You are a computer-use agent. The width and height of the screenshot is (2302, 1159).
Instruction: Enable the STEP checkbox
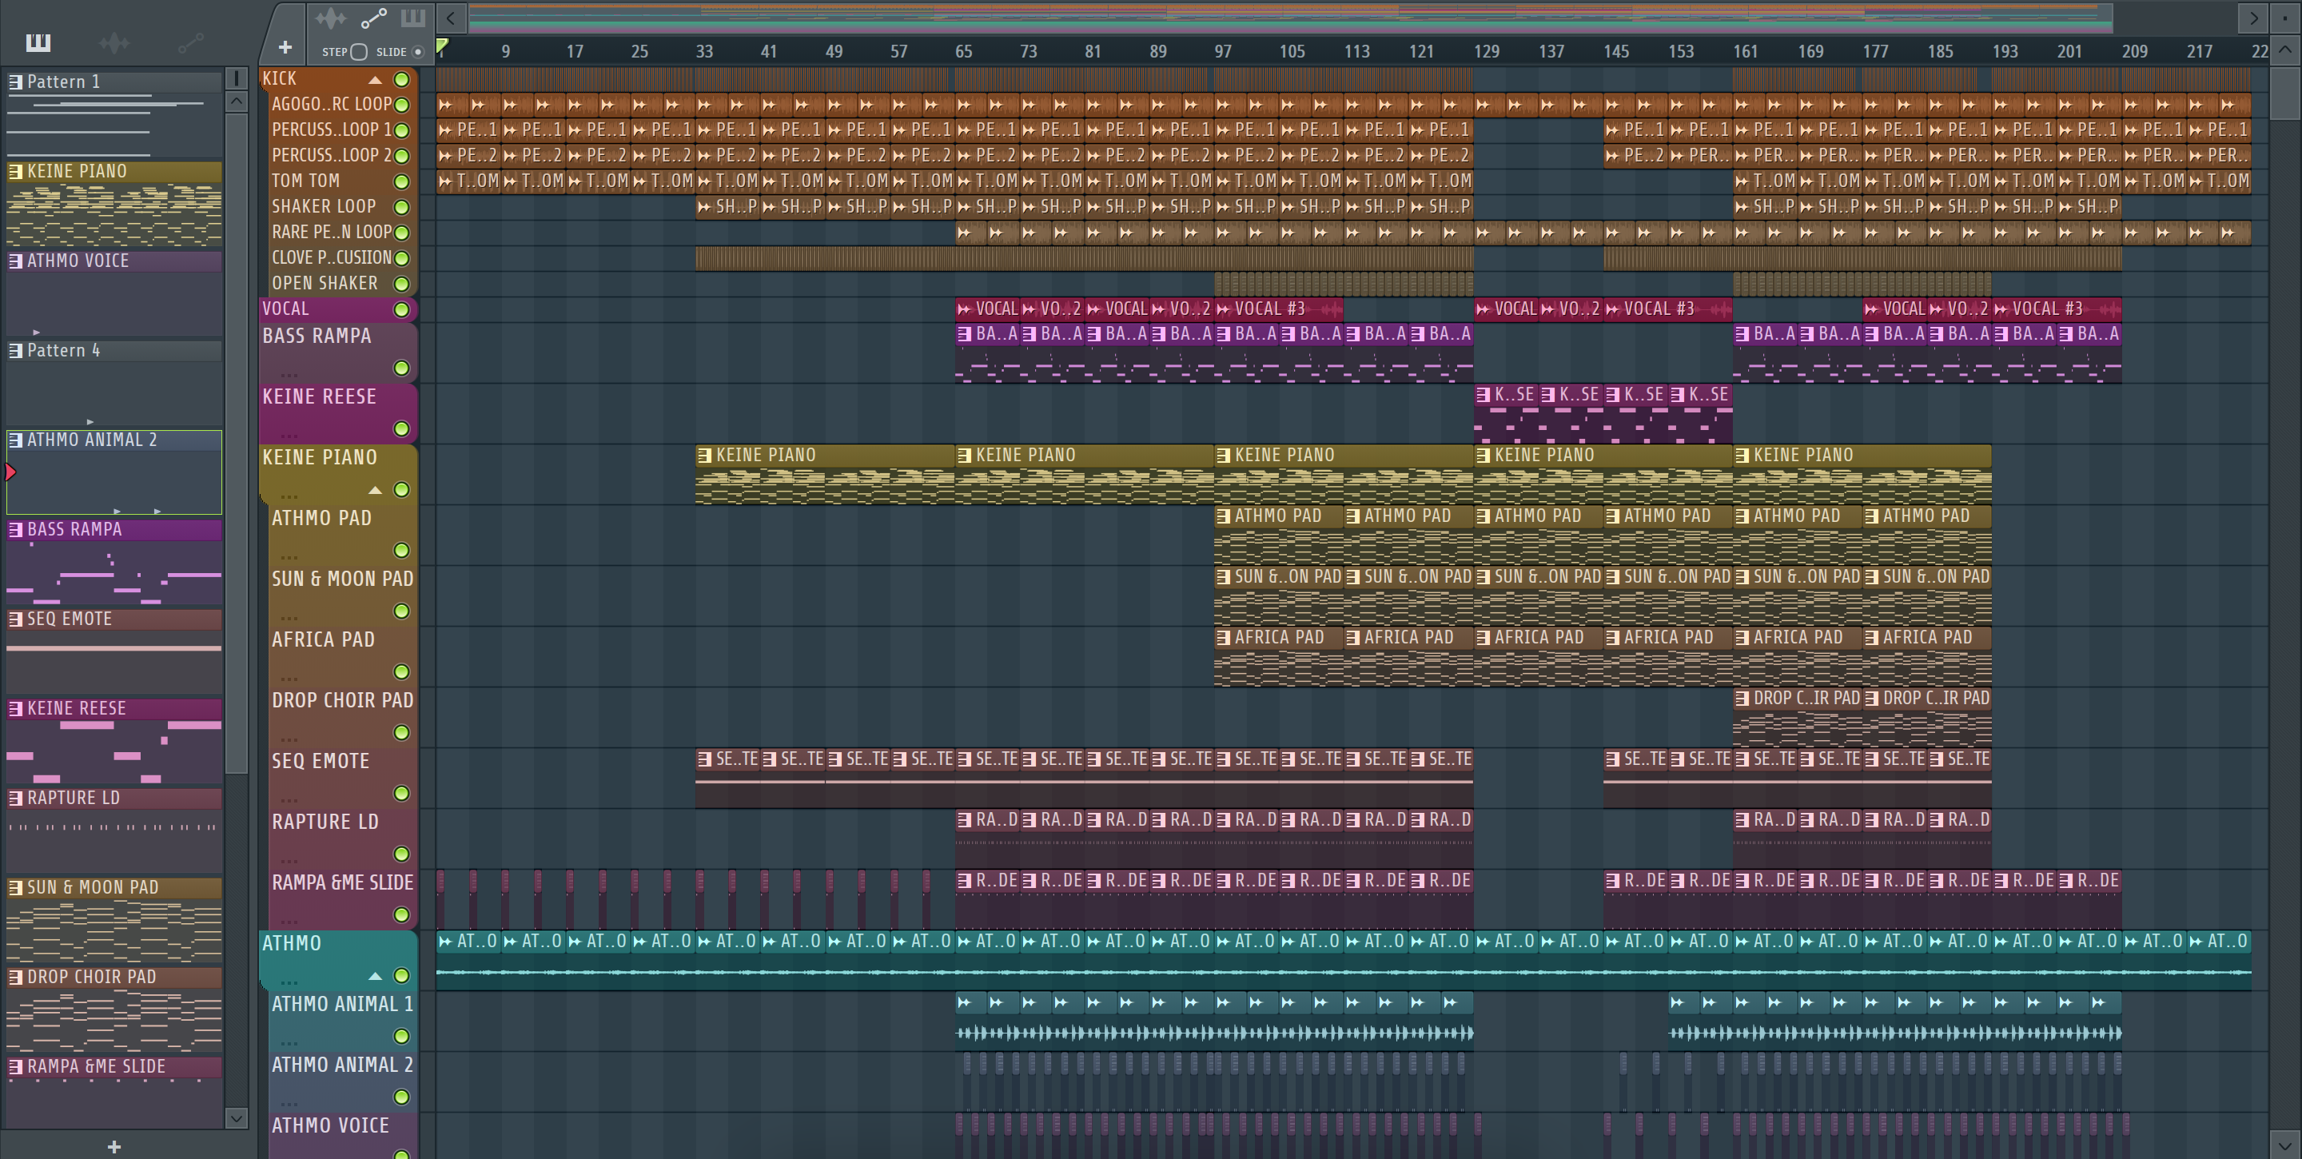pyautogui.click(x=359, y=52)
